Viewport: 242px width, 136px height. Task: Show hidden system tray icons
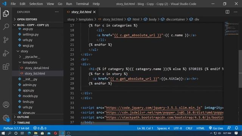(x=211, y=133)
